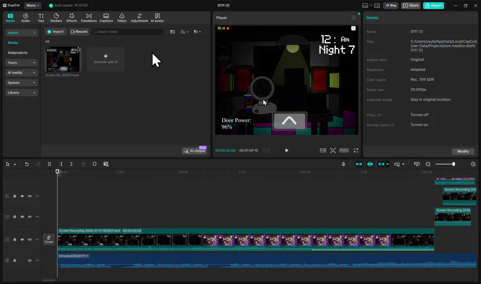Zoom in the timeline with plus icon
Screen dimensions: 481x284
coord(473,164)
